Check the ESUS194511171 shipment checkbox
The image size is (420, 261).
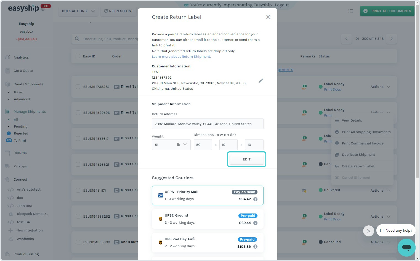[78, 190]
